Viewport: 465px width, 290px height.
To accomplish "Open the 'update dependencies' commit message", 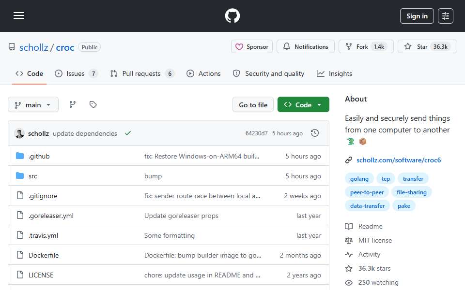I will [85, 133].
